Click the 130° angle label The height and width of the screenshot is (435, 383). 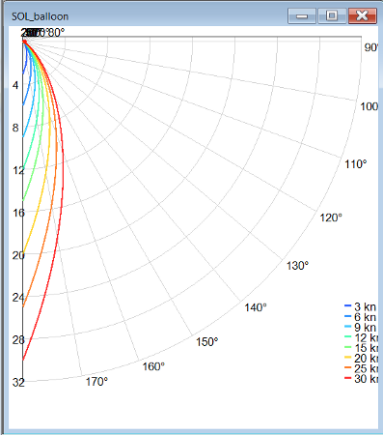coord(297,266)
